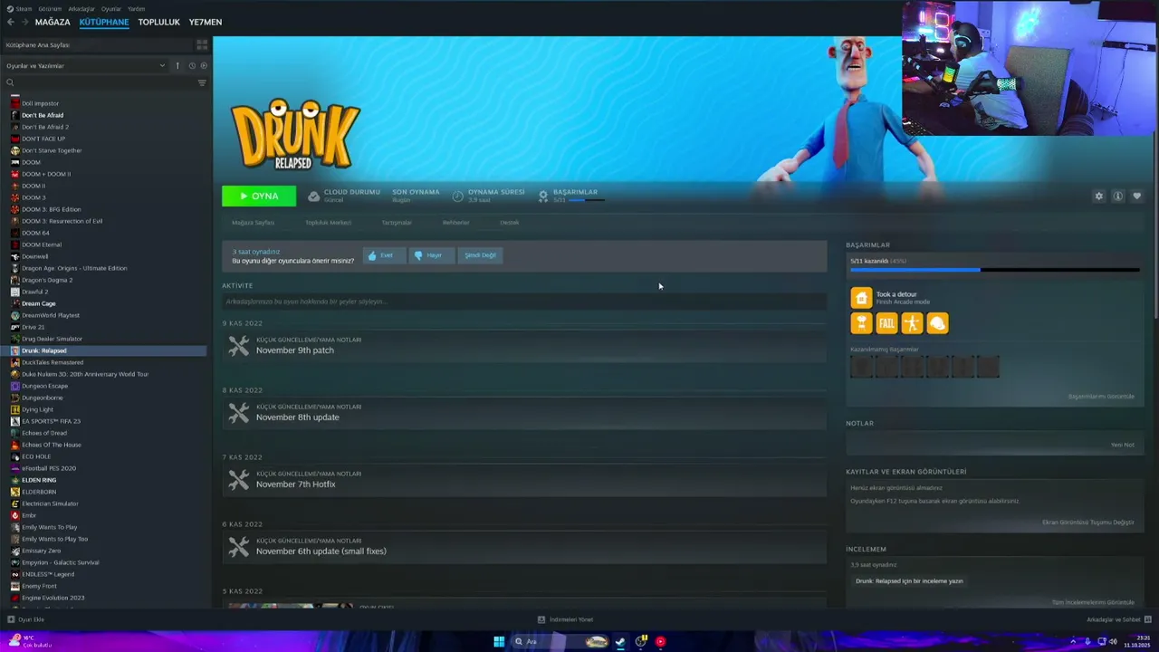1159x652 pixels.
Task: Open Arkadaşlar ve Sohbet panel
Action: pyautogui.click(x=1118, y=619)
